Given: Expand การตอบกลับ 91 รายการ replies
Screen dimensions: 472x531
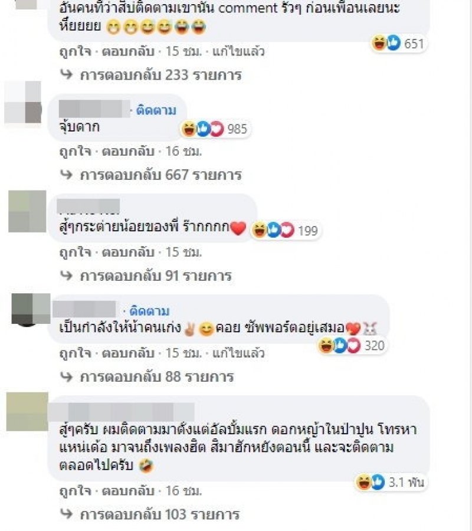Looking at the screenshot, I should [156, 276].
